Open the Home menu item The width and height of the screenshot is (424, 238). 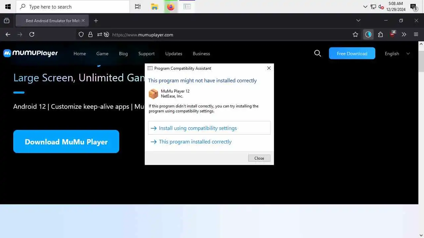click(79, 54)
